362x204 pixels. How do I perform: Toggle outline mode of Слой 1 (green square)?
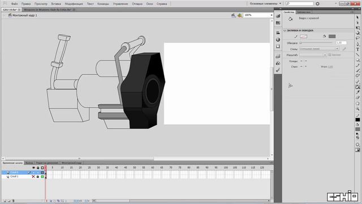point(42,176)
